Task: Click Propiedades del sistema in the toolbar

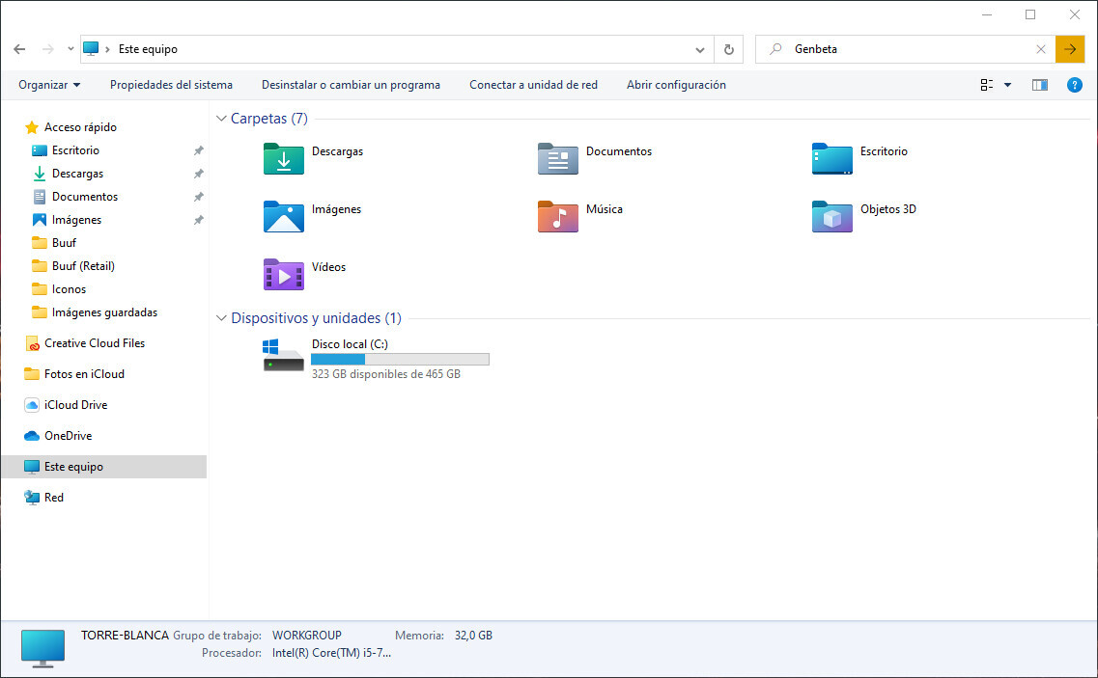Action: click(171, 85)
